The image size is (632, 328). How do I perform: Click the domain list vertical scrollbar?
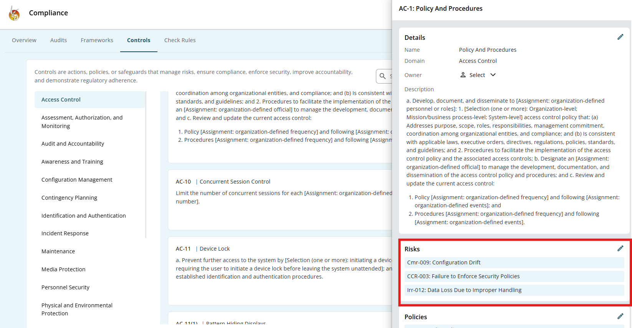coord(146,165)
